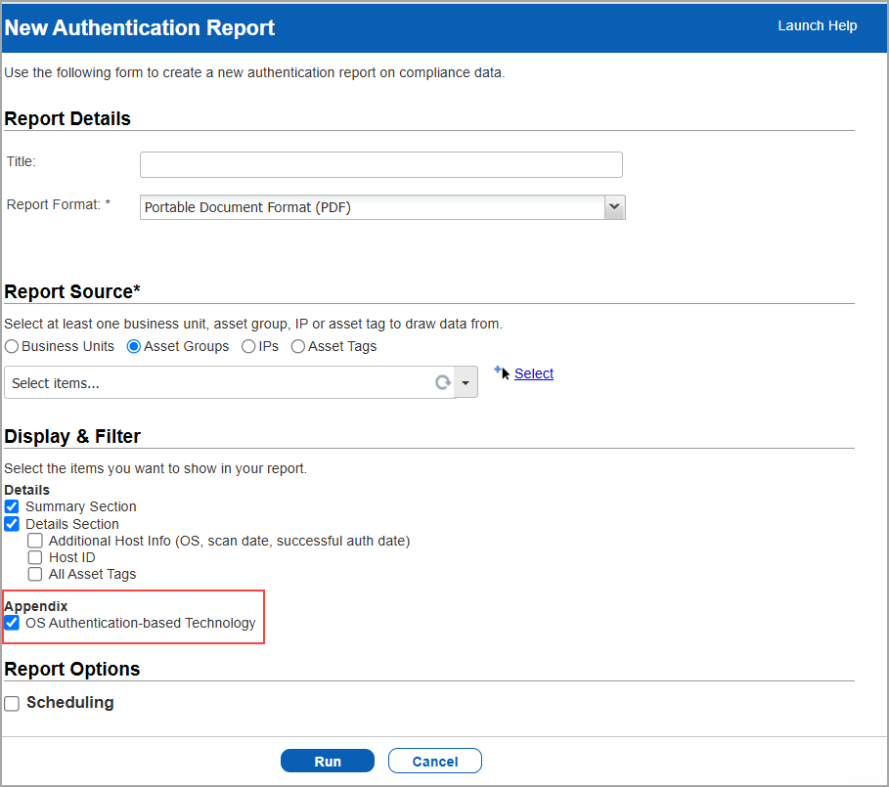Image resolution: width=889 pixels, height=787 pixels.
Task: Select the IPs radio button
Action: (x=249, y=346)
